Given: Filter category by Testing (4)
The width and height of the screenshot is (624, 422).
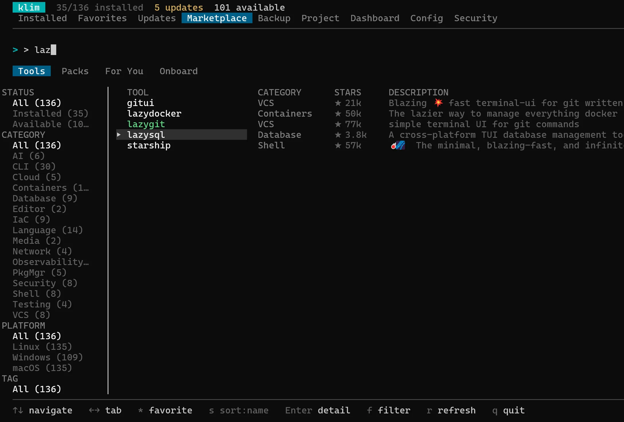Looking at the screenshot, I should [42, 305].
